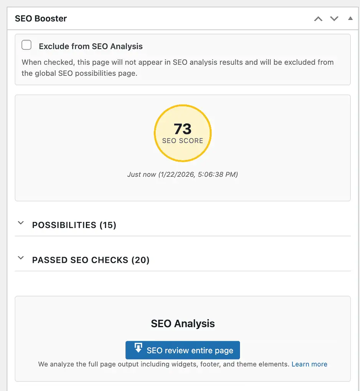
Task: Click the yellow SEO score badge circle
Action: [182, 133]
